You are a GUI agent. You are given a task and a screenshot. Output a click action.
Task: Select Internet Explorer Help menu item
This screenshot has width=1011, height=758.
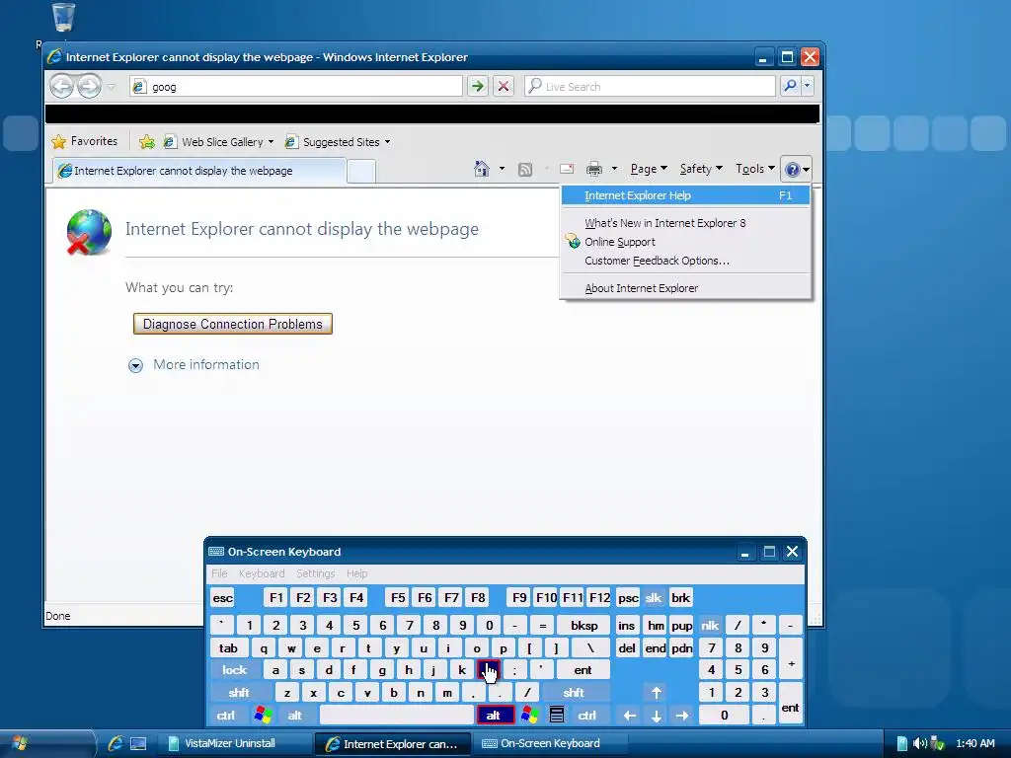[x=685, y=195]
